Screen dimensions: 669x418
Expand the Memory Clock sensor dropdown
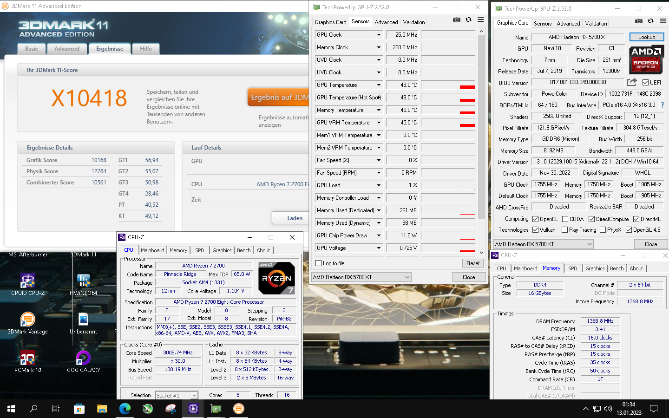click(379, 47)
